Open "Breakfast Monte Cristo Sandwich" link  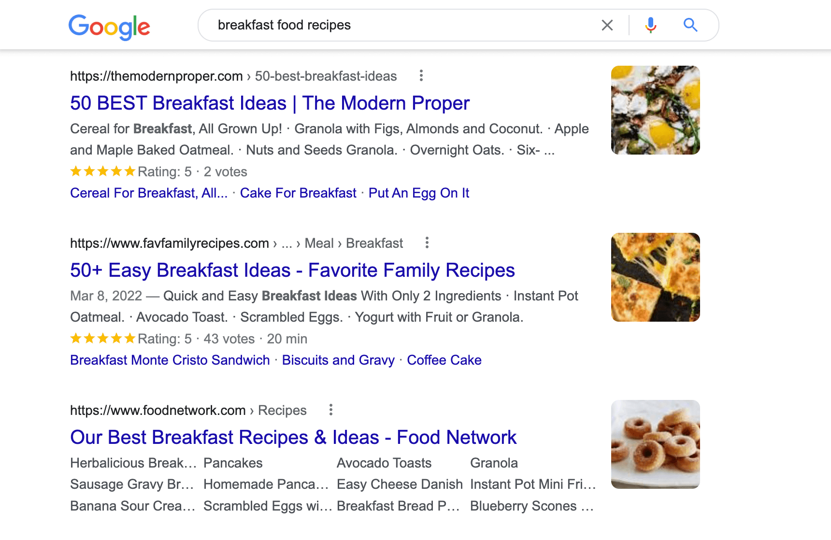click(x=170, y=360)
